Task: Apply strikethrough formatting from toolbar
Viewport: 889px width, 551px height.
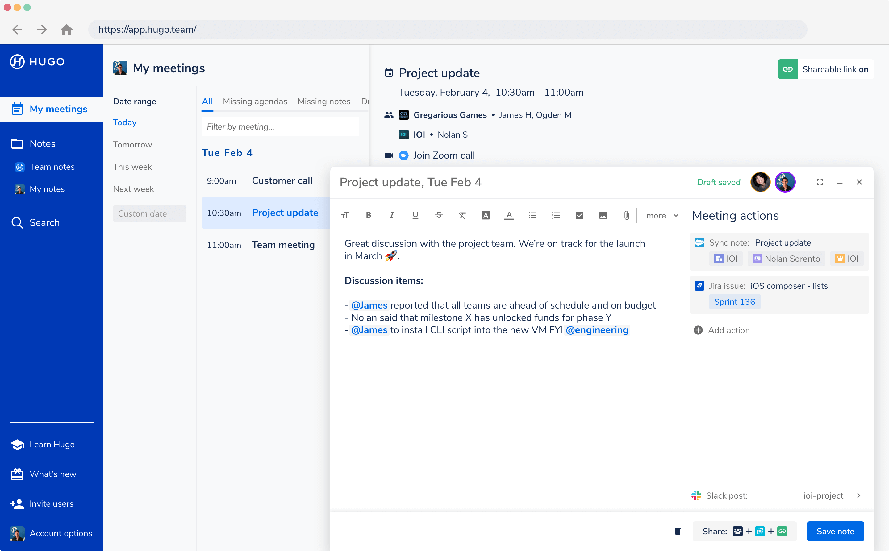Action: tap(439, 215)
